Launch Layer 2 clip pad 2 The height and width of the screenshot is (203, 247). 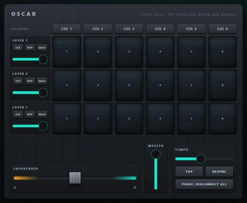point(98,85)
